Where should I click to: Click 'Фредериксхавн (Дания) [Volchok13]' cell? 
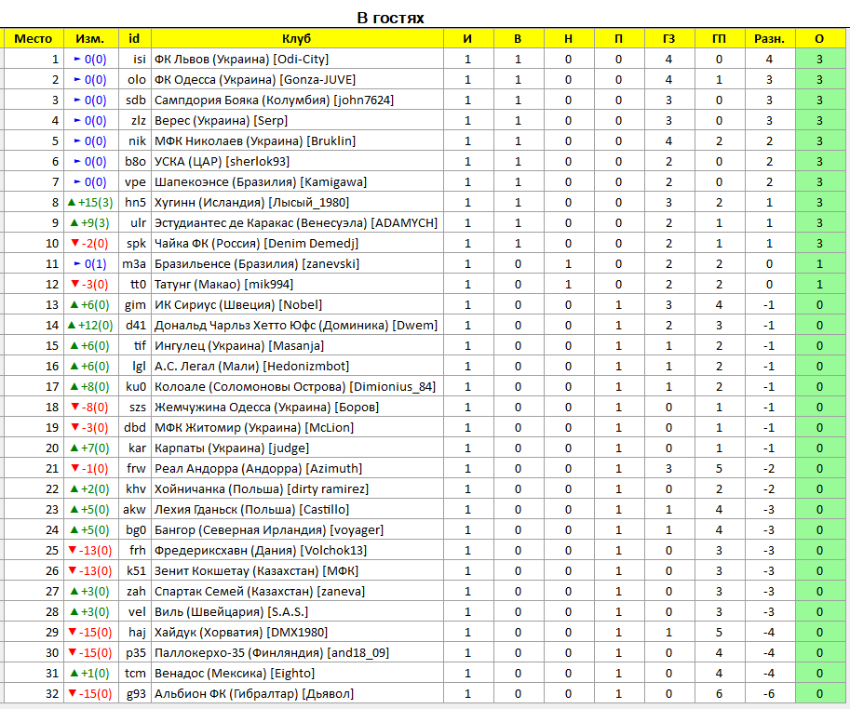(x=297, y=550)
